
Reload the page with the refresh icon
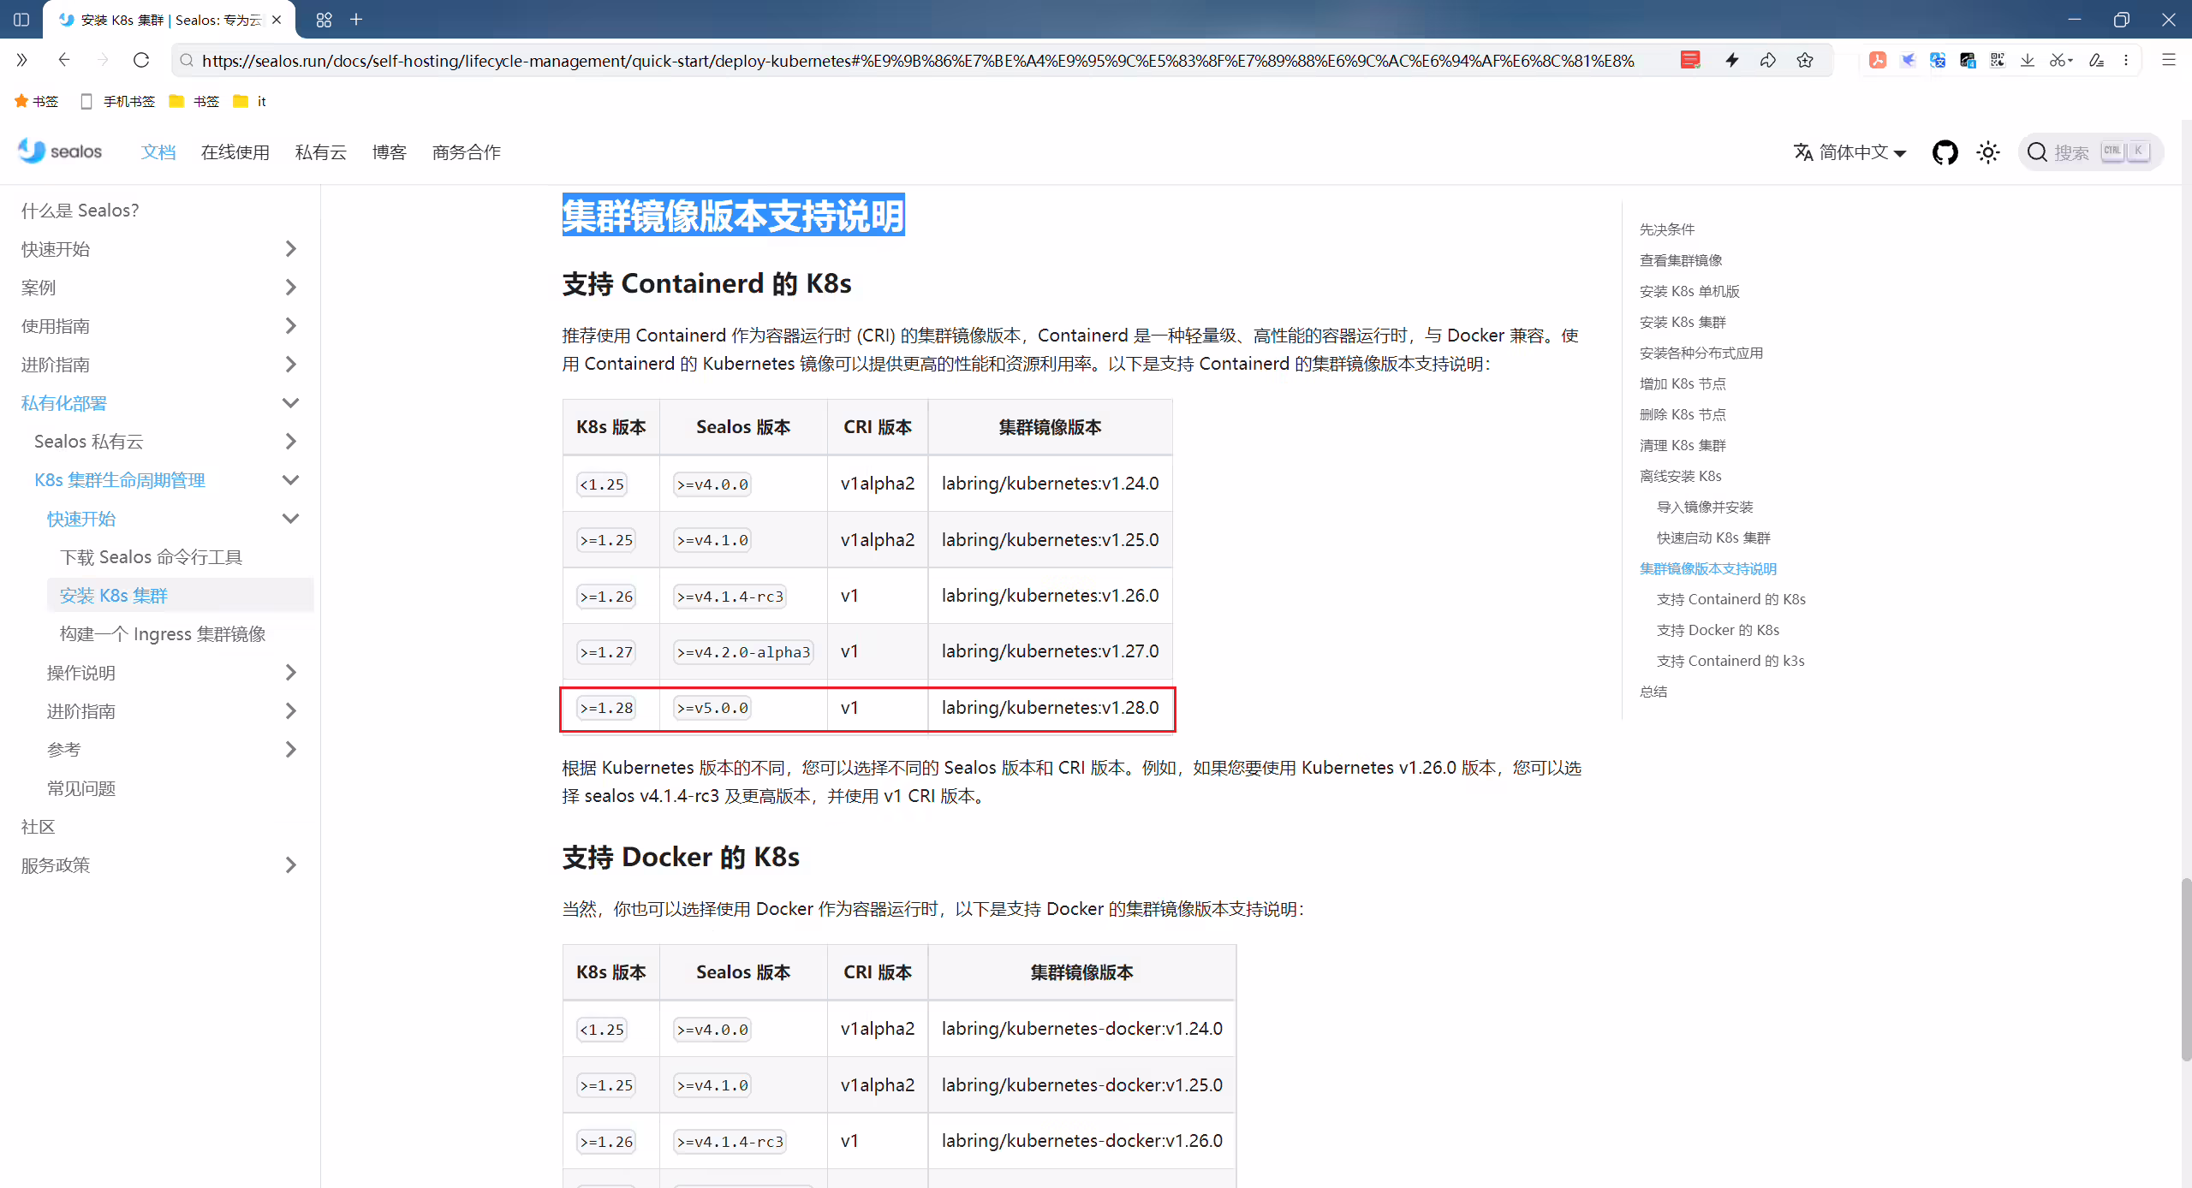tap(141, 60)
